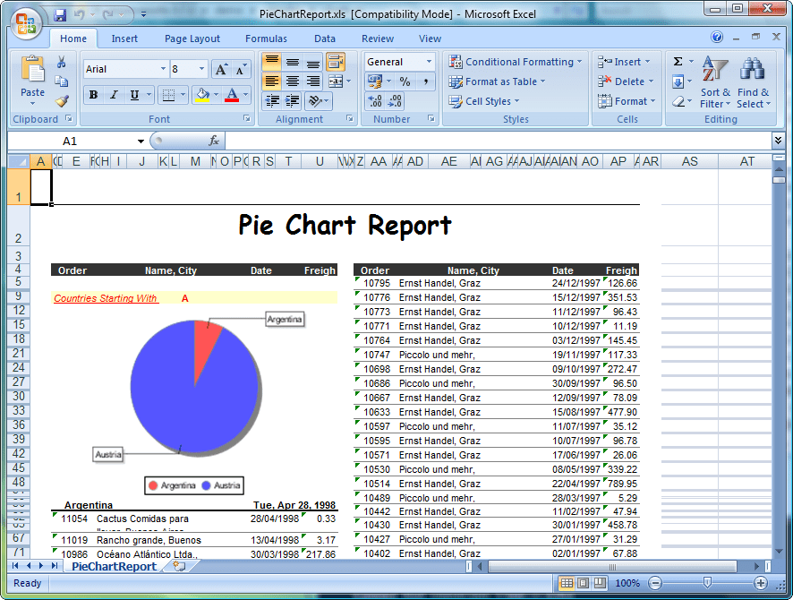Expand the Name Box dropdown arrow
793x600 pixels.
point(141,141)
